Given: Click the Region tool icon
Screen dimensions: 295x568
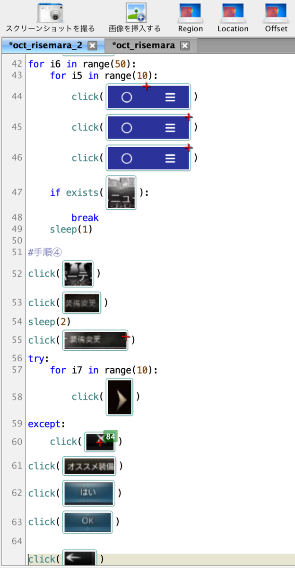Looking at the screenshot, I should (x=190, y=13).
